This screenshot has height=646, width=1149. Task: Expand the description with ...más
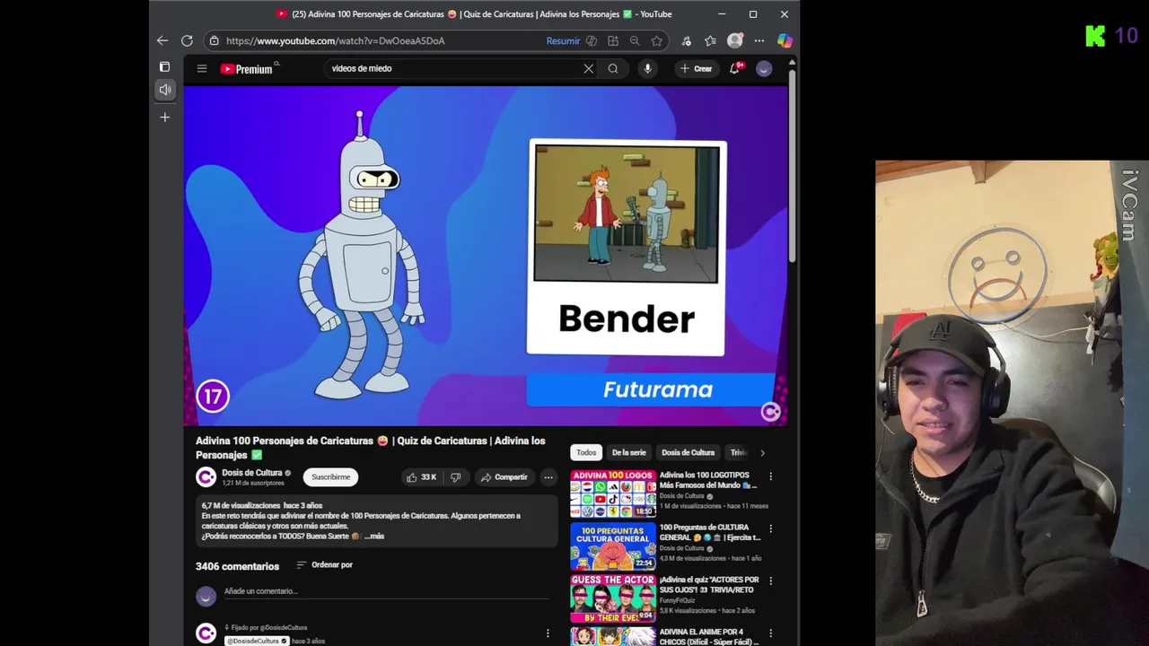coord(374,536)
